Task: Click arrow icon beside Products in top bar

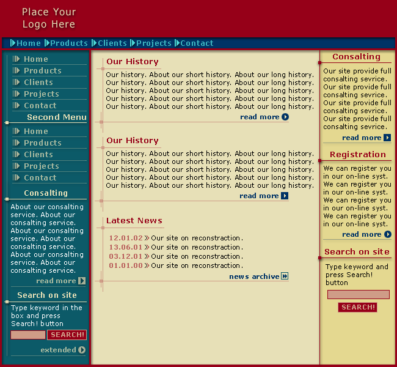Action: (x=47, y=43)
